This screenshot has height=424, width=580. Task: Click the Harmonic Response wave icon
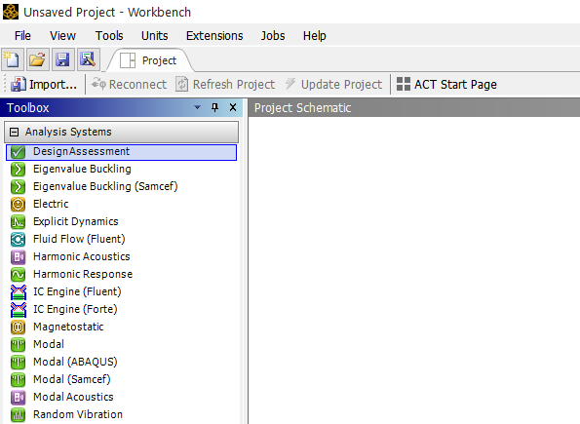pyautogui.click(x=18, y=274)
